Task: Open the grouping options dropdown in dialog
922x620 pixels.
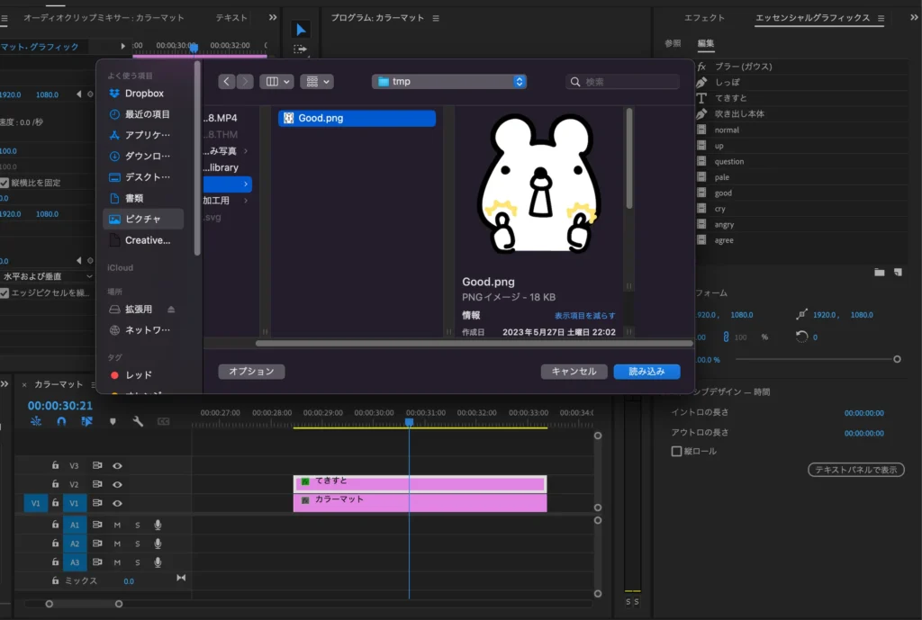Action: (x=316, y=81)
